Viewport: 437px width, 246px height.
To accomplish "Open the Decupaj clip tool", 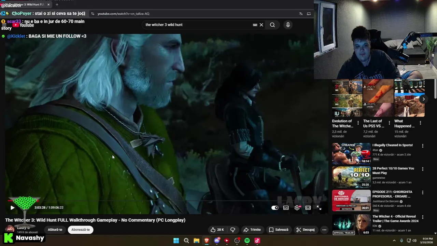I will point(306,230).
